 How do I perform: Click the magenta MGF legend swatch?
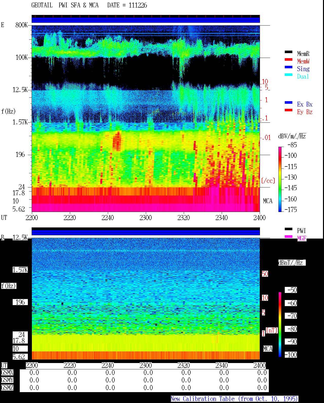[x=289, y=237]
